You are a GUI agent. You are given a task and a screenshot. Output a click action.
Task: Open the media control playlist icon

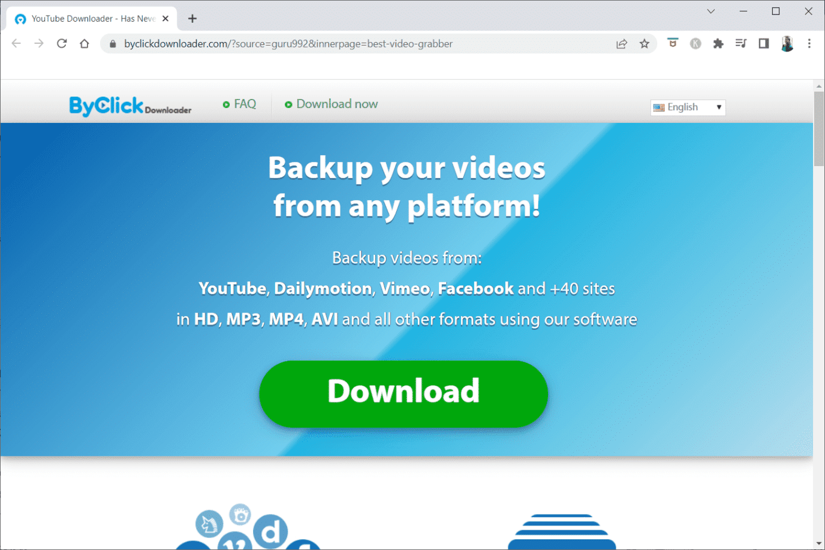pos(741,43)
